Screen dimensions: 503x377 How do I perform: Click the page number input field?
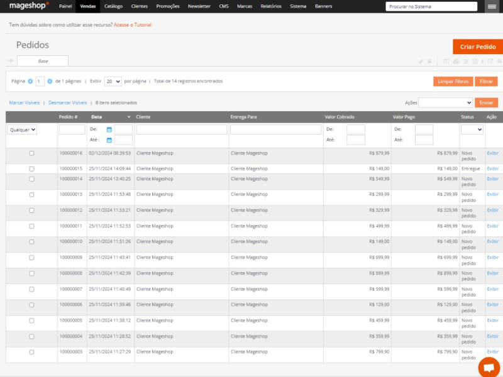[40, 82]
